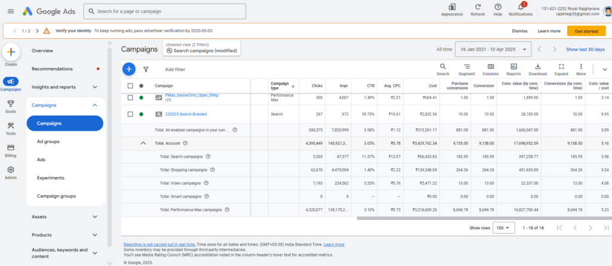This screenshot has width=612, height=266.
Task: Open the hamburger main menu
Action: point(11,11)
